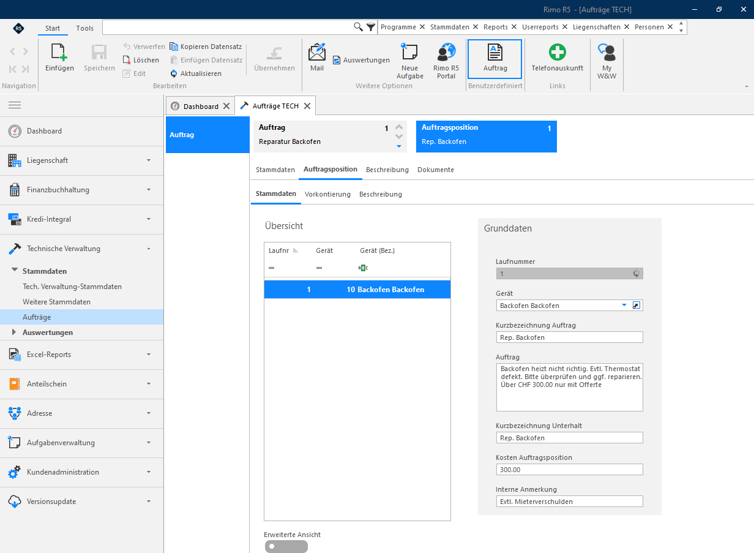Click the Auftrag document ribbon button

495,59
